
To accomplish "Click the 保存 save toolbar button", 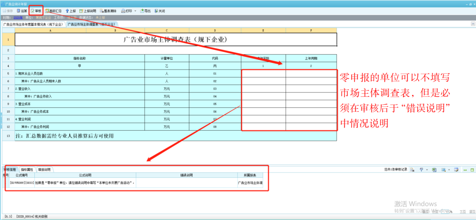I will (8, 11).
